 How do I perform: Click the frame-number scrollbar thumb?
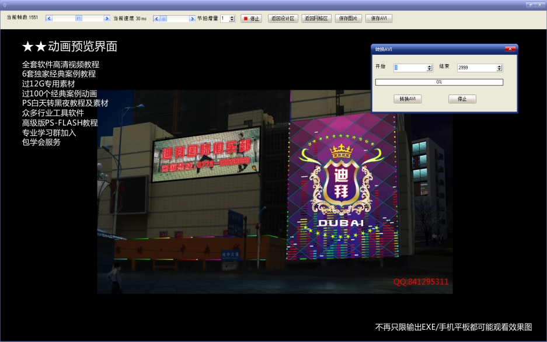(x=79, y=19)
